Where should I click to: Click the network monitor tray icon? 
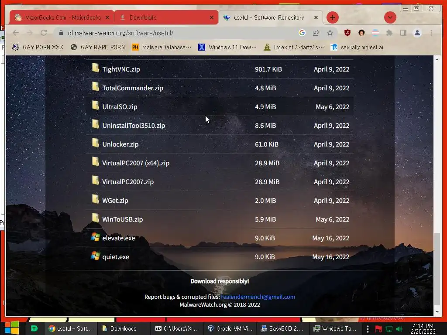(389, 329)
